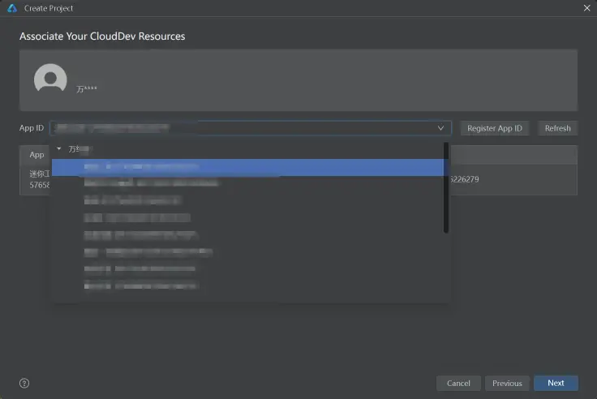Cancel the project creation

point(458,383)
